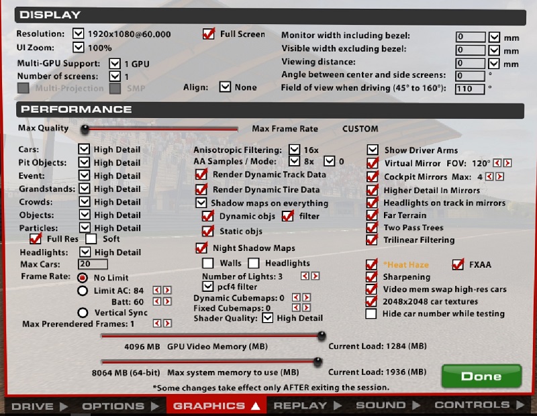Image resolution: width=537 pixels, height=416 pixels.
Task: Open the Align dropdown
Action: tap(225, 87)
